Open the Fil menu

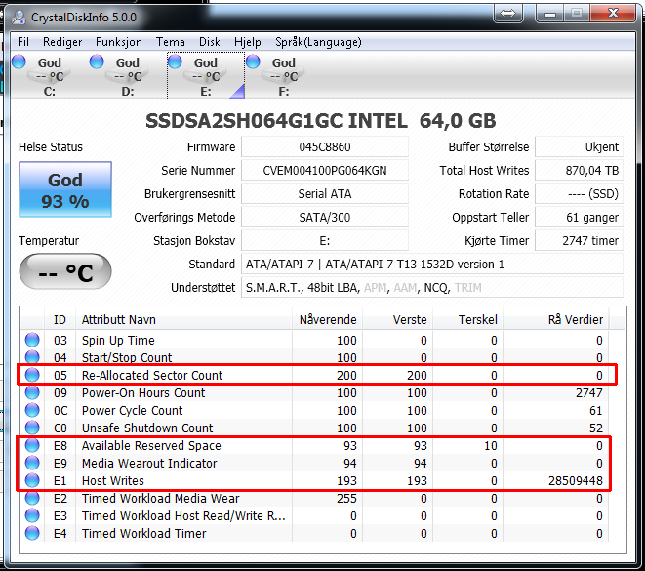pos(23,42)
